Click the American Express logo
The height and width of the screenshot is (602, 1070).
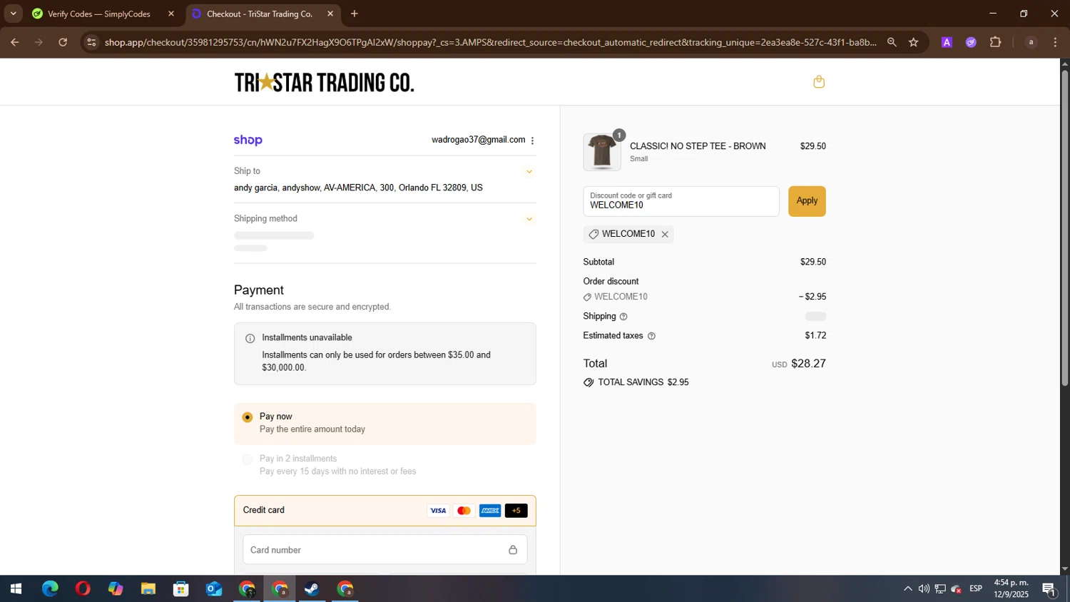[490, 511]
